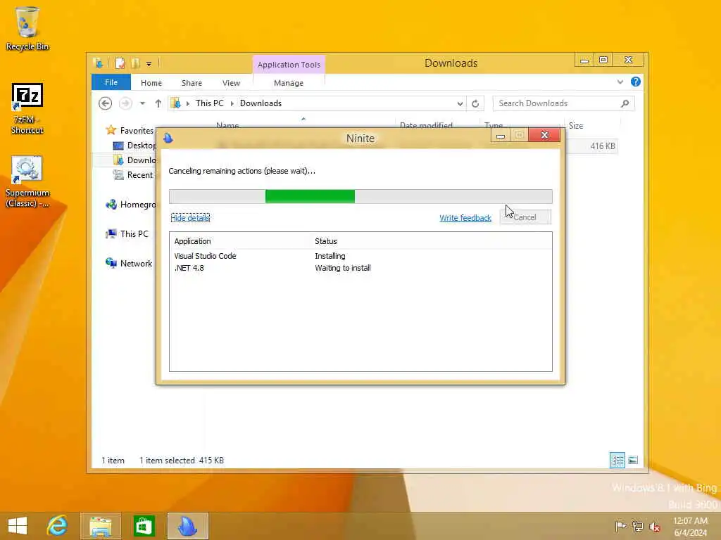Click the Size column header

pos(576,126)
